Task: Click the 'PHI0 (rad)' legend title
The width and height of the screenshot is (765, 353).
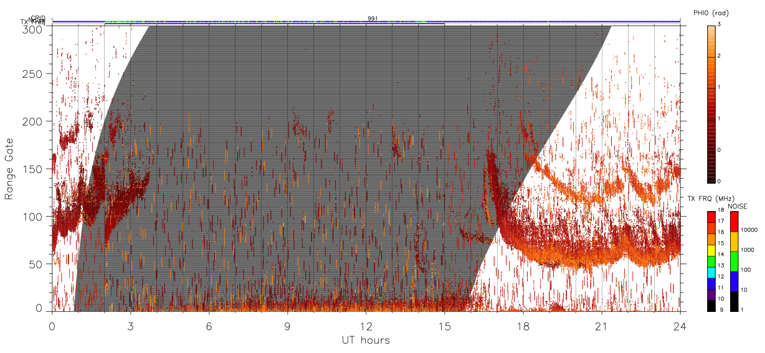Action: click(x=711, y=12)
